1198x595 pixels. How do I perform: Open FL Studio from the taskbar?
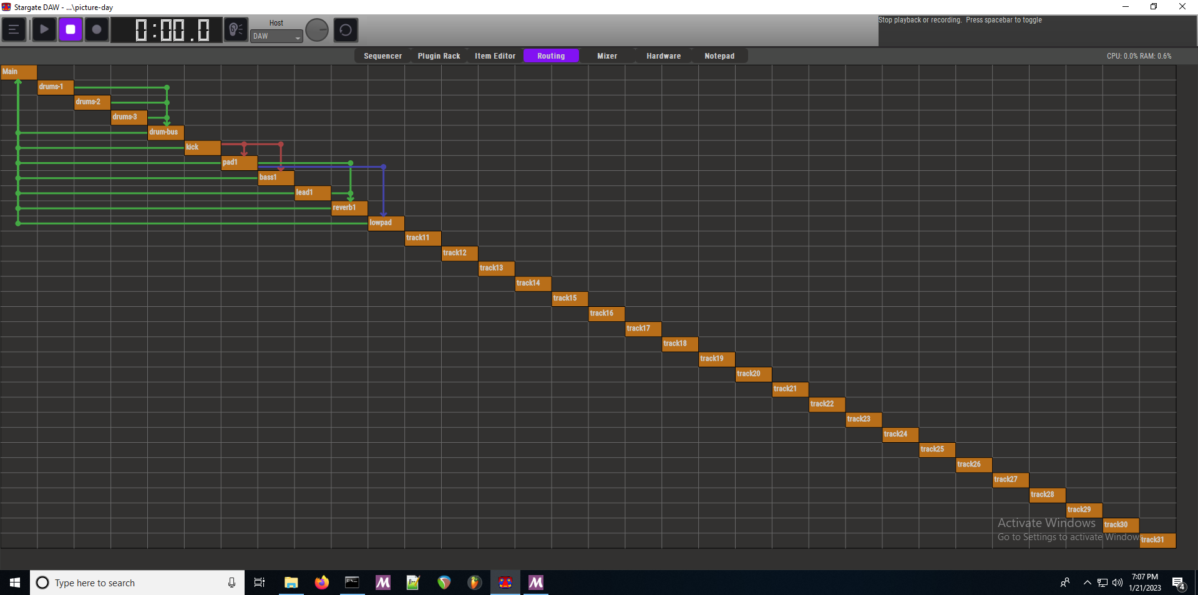475,583
